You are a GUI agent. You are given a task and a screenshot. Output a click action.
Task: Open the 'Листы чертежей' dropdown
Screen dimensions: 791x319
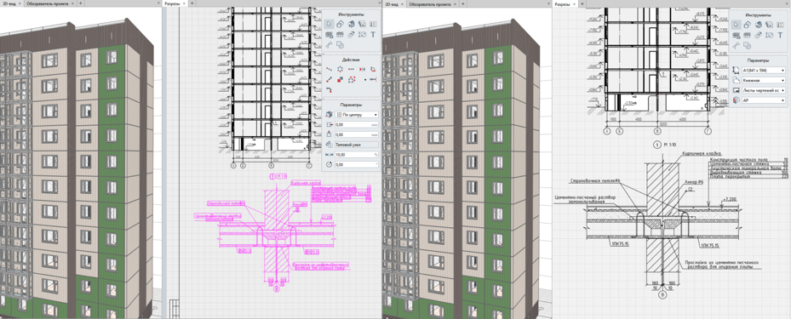[x=764, y=90]
